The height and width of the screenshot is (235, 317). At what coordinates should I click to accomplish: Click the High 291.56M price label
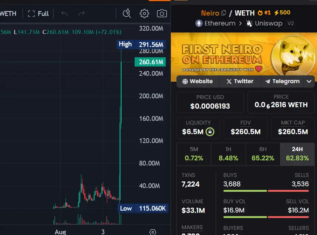(x=141, y=44)
